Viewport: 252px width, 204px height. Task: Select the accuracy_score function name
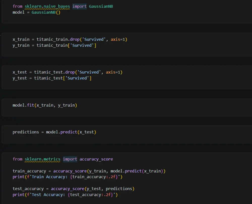96,159
